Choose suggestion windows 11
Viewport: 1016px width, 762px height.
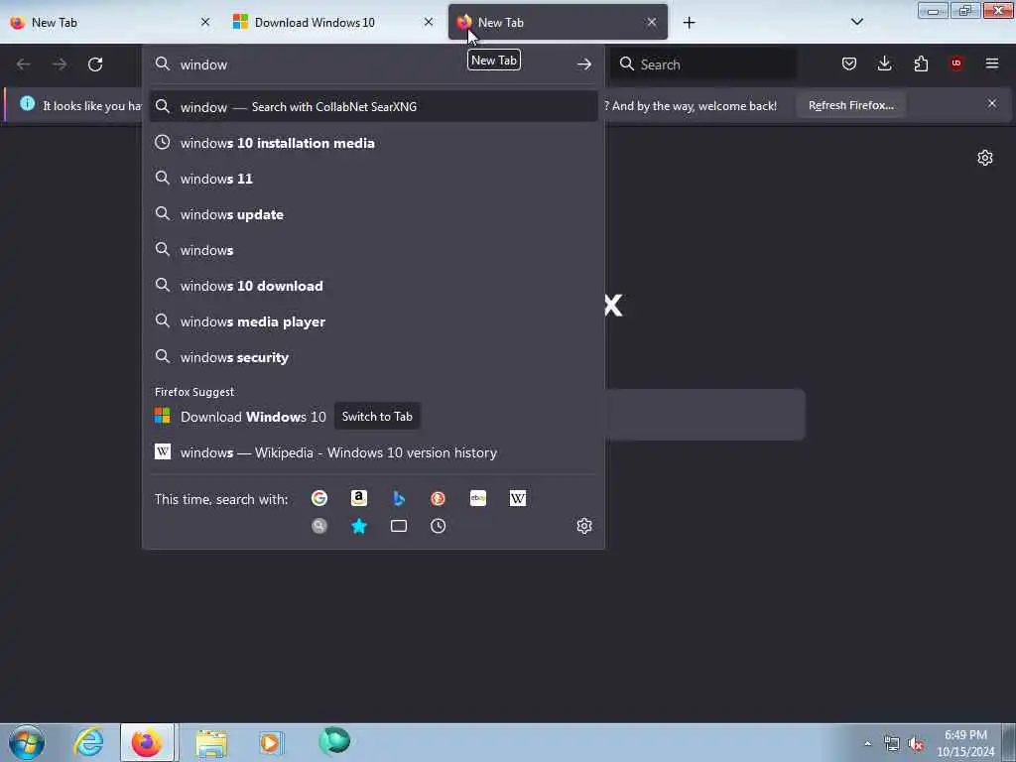373,179
